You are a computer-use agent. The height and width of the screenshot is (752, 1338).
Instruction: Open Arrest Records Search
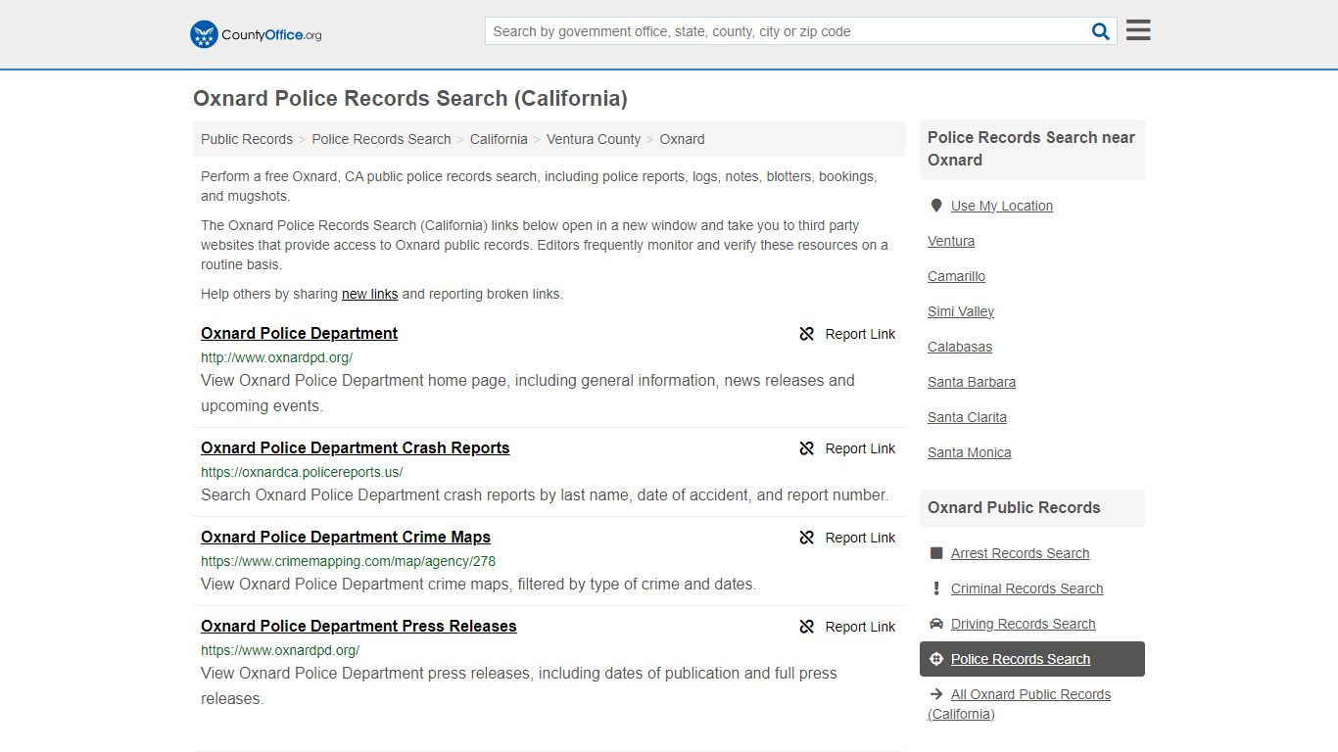(x=1020, y=553)
